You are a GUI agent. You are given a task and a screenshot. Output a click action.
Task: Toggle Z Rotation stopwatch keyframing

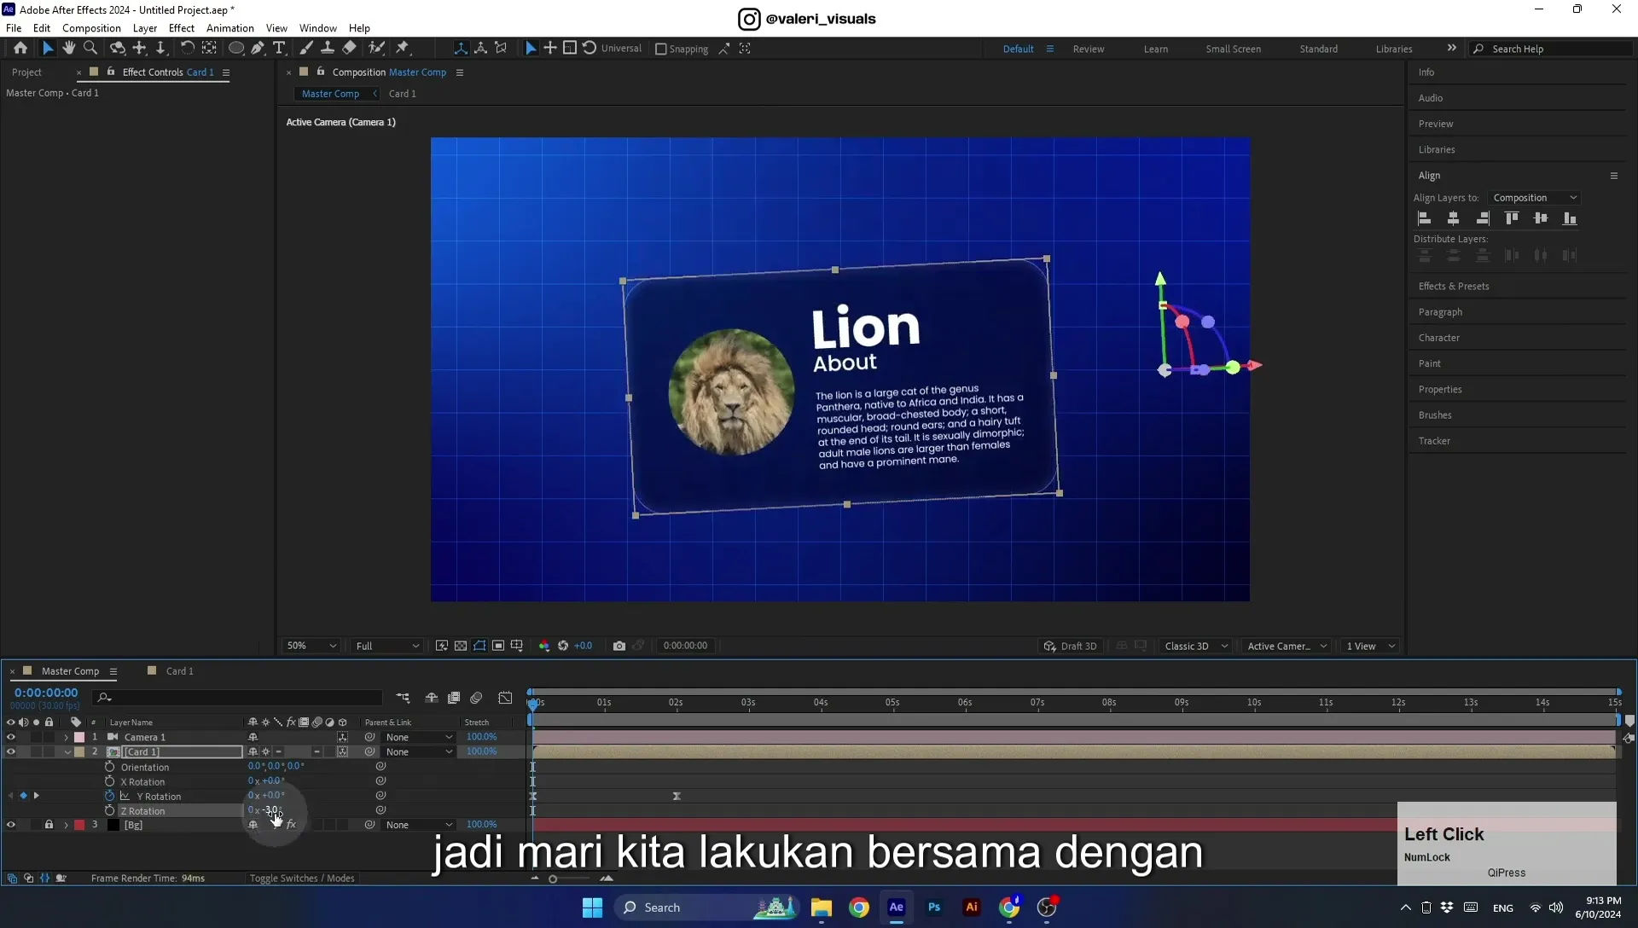point(109,810)
